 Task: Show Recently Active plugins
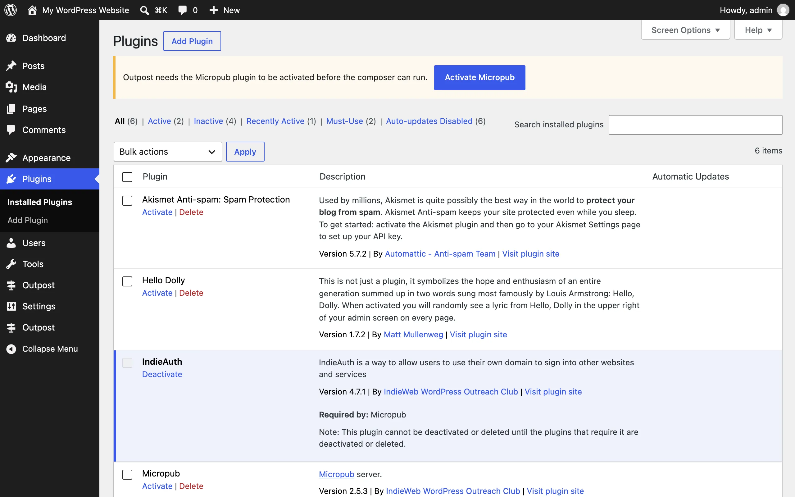(x=275, y=121)
